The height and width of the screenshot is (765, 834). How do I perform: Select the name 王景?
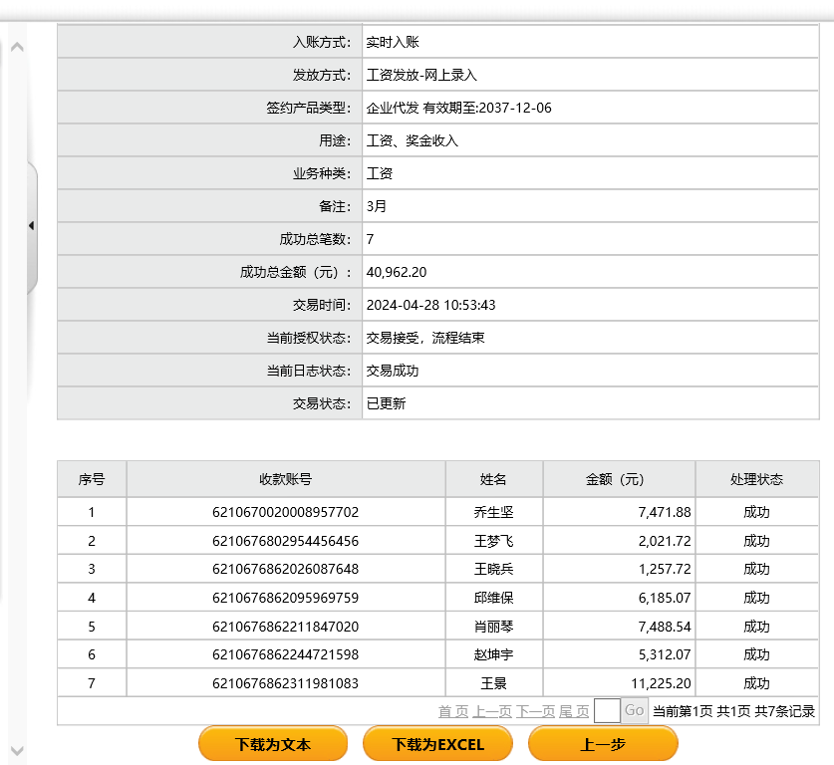[x=493, y=683]
